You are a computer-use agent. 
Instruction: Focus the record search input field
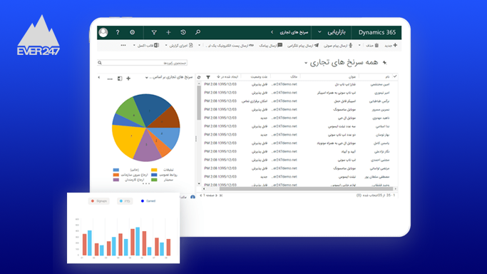(x=142, y=63)
